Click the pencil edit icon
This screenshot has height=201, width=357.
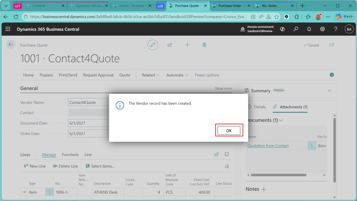pos(152,45)
